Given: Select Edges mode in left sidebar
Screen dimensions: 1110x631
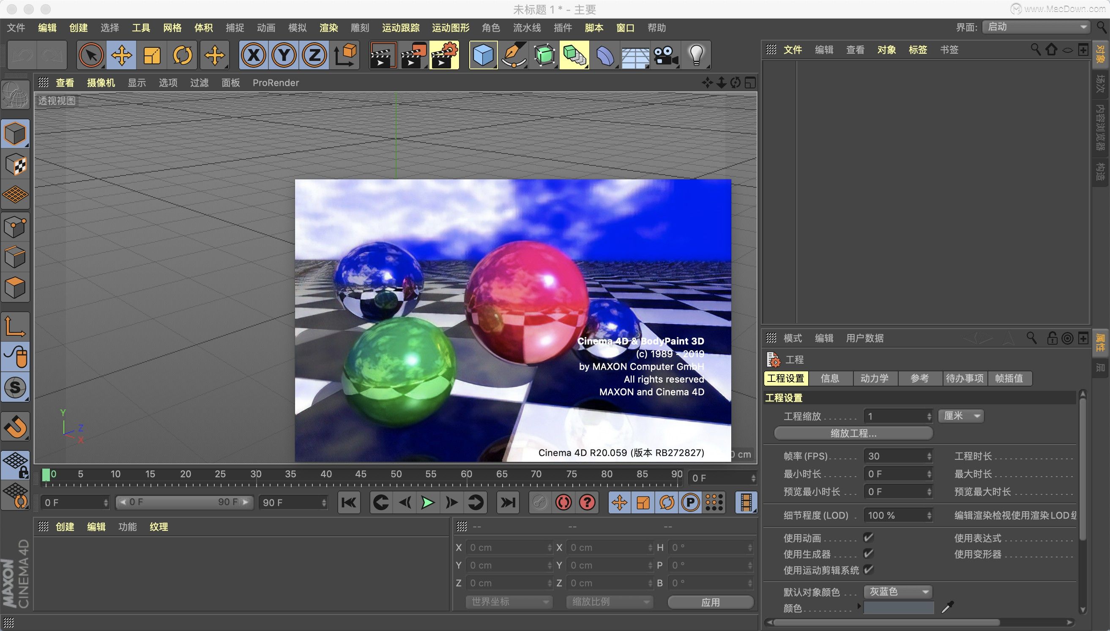Looking at the screenshot, I should (x=15, y=257).
